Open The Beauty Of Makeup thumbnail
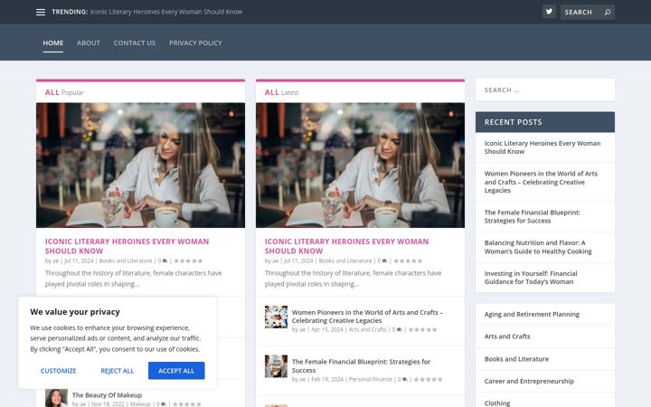This screenshot has height=407, width=651. point(56,398)
